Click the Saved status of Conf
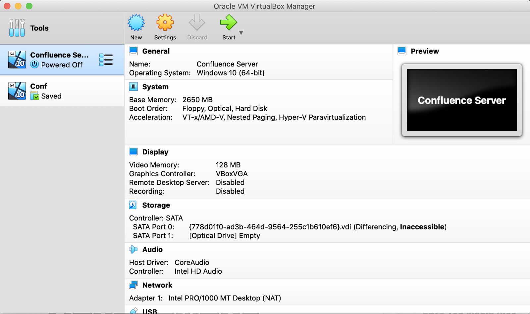 click(51, 96)
